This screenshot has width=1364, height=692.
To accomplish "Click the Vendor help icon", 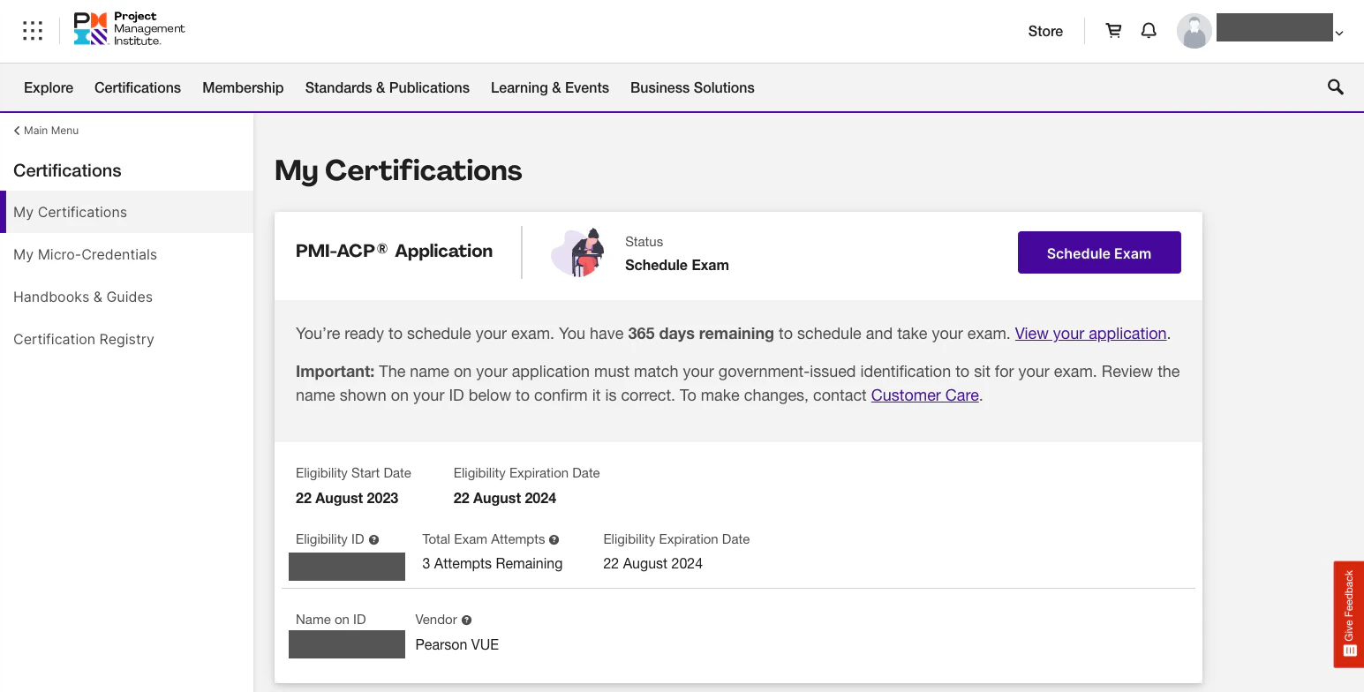I will pyautogui.click(x=467, y=621).
